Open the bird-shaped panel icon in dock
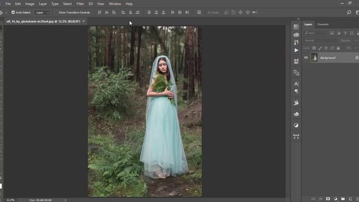The height and width of the screenshot is (202, 359). 296,103
